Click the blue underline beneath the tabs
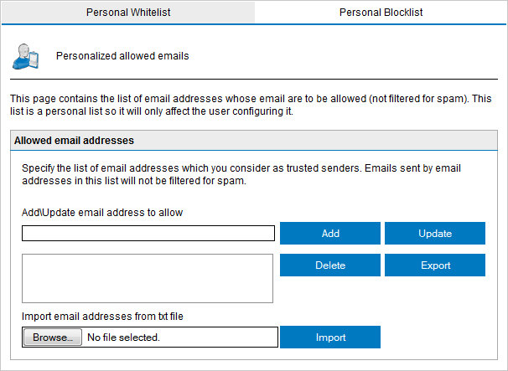 click(x=254, y=24)
